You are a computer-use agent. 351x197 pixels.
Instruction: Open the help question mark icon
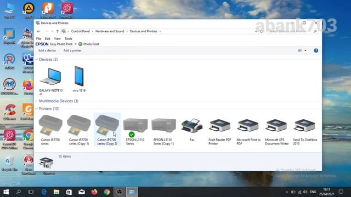click(316, 50)
